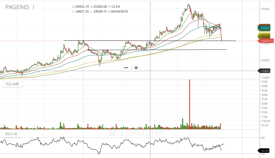Select the RSI (14) panel label
275x158 pixels.
coord(11,134)
